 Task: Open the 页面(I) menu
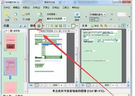point(46,8)
